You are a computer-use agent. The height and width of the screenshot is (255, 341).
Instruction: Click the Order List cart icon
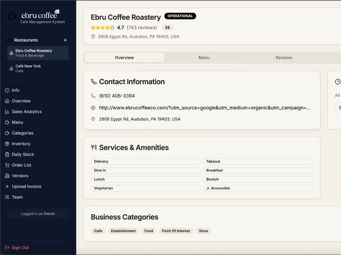point(7,165)
